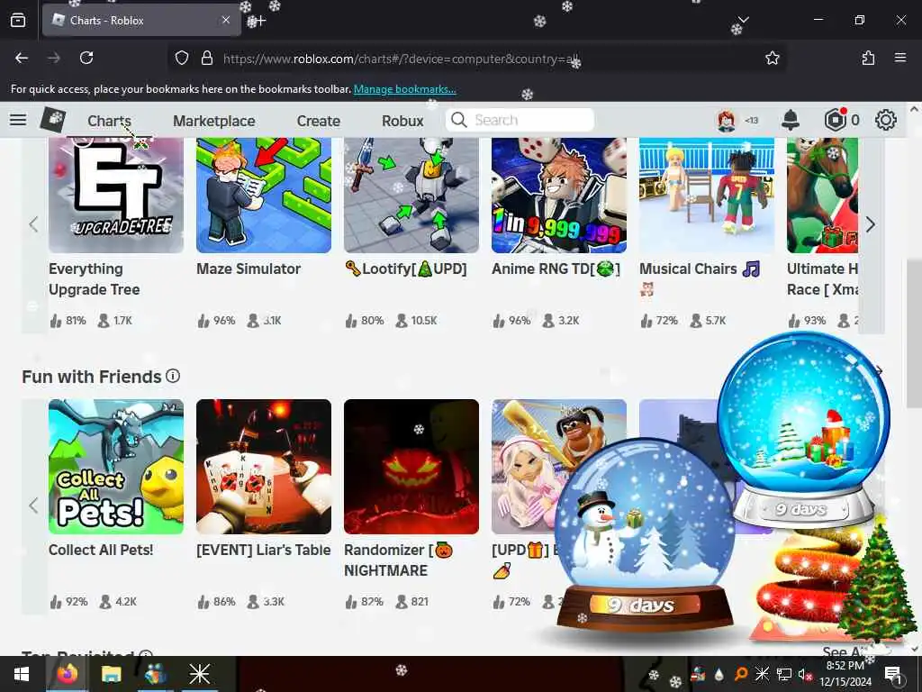Screen dimensions: 922x692
Task: Open Liar's Table game thumbnail
Action: point(264,467)
